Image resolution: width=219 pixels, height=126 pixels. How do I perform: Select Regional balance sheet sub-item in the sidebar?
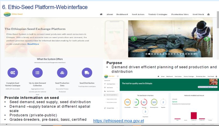point(112,99)
